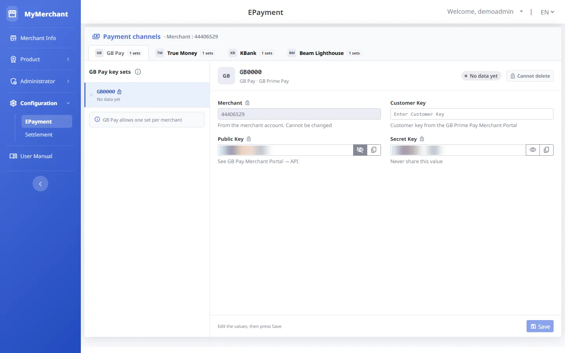Click into the Secret Key field

coord(458,150)
